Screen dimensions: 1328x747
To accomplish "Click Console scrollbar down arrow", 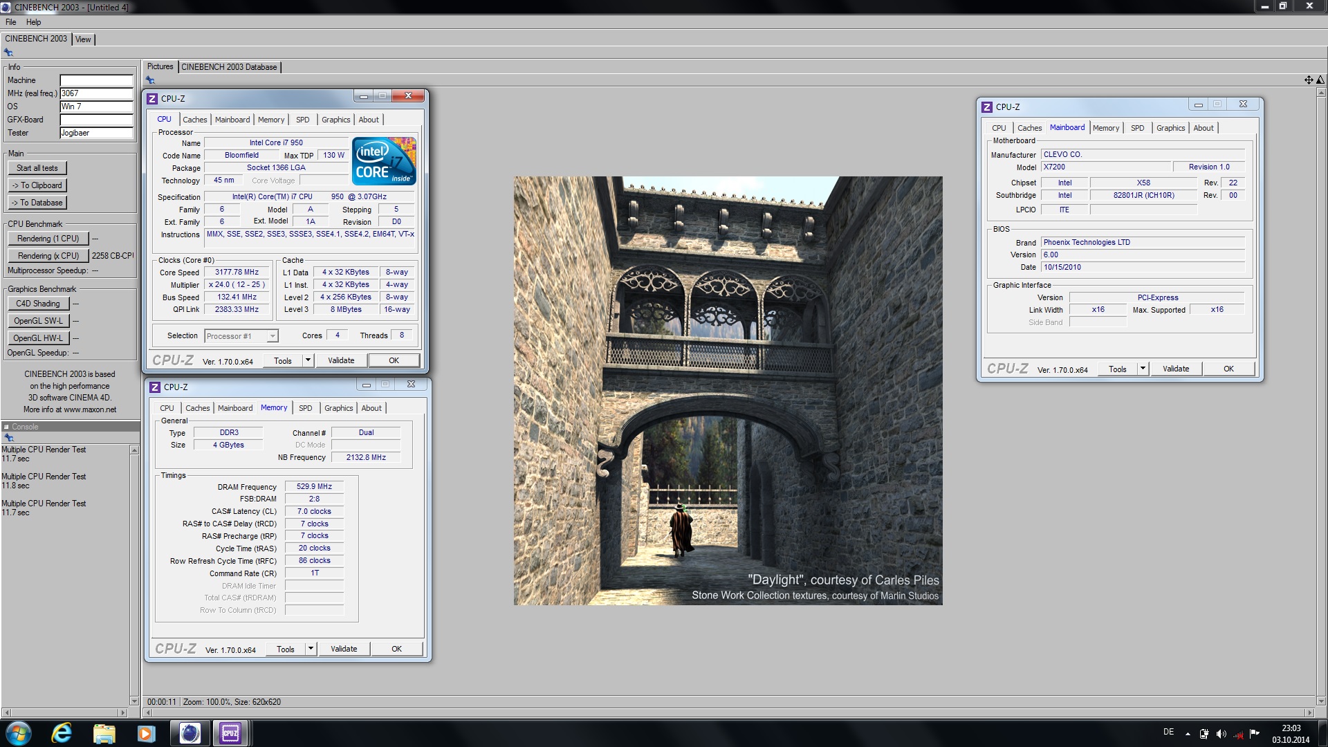I will click(134, 701).
